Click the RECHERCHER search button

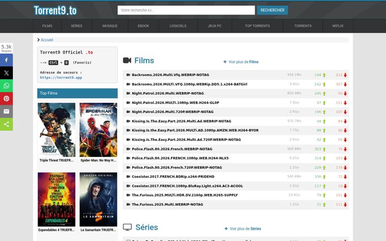coord(272,10)
